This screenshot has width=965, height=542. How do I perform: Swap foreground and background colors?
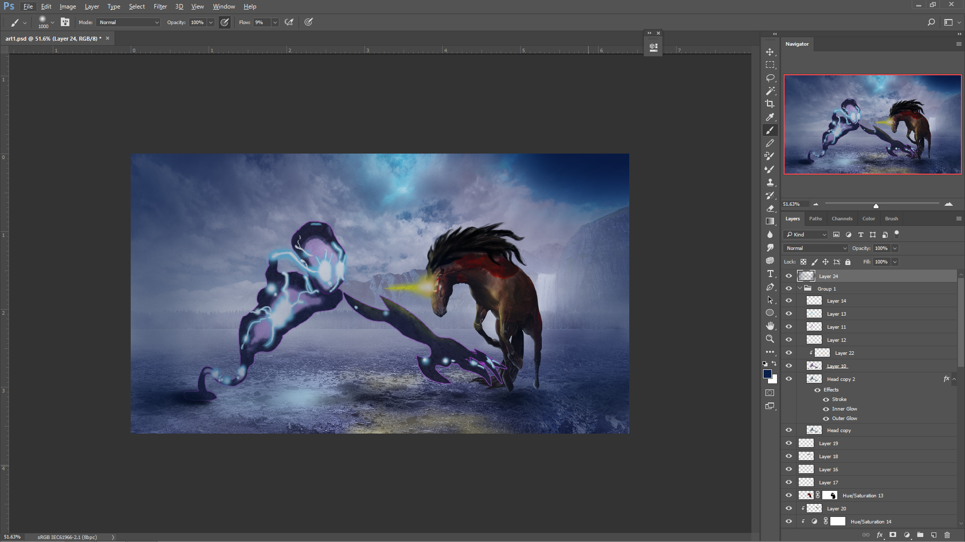(775, 364)
